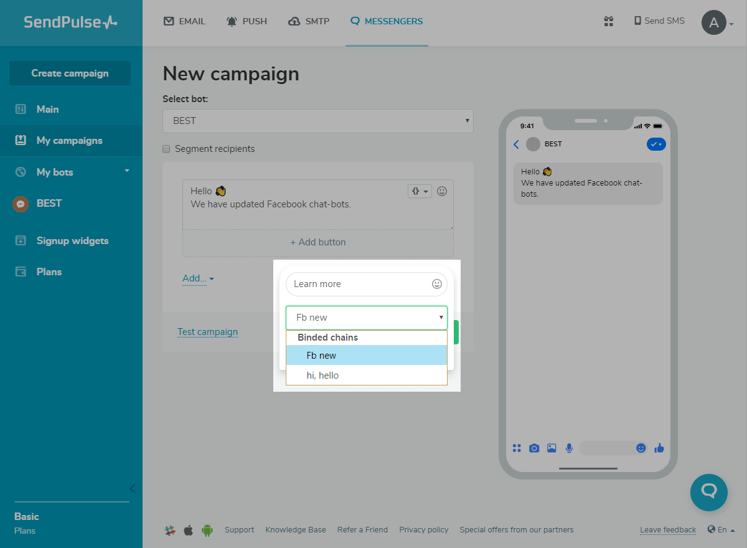
Task: Click the Basic plan label
Action: [x=27, y=516]
